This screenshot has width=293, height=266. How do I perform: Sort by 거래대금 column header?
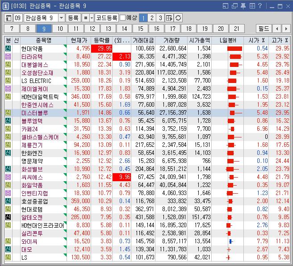(143, 40)
